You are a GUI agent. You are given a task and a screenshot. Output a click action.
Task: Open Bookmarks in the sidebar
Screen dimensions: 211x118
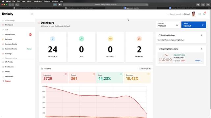tap(17, 67)
